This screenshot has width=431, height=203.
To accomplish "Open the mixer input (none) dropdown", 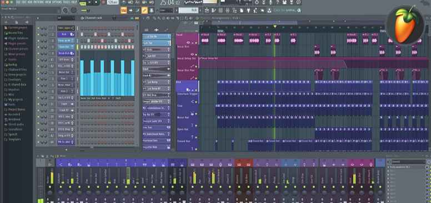I will point(408,162).
